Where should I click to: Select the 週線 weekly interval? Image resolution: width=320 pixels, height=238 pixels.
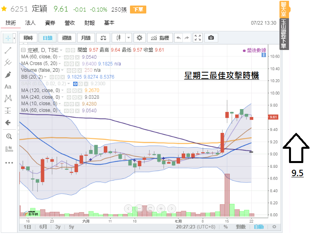click(67, 38)
